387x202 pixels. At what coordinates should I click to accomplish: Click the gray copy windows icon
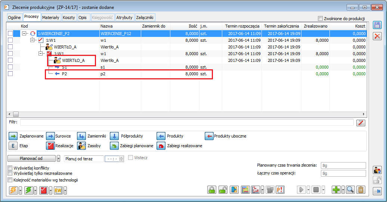(x=270, y=190)
